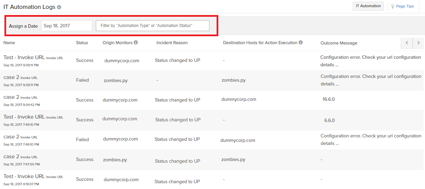
Task: Click the Name column header
Action: pyautogui.click(x=9, y=43)
